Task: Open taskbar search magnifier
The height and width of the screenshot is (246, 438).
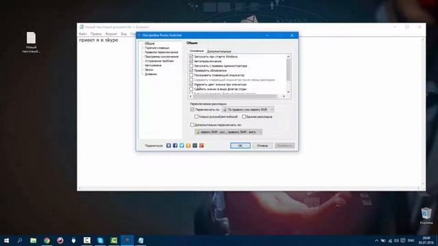Action: tap(20, 241)
